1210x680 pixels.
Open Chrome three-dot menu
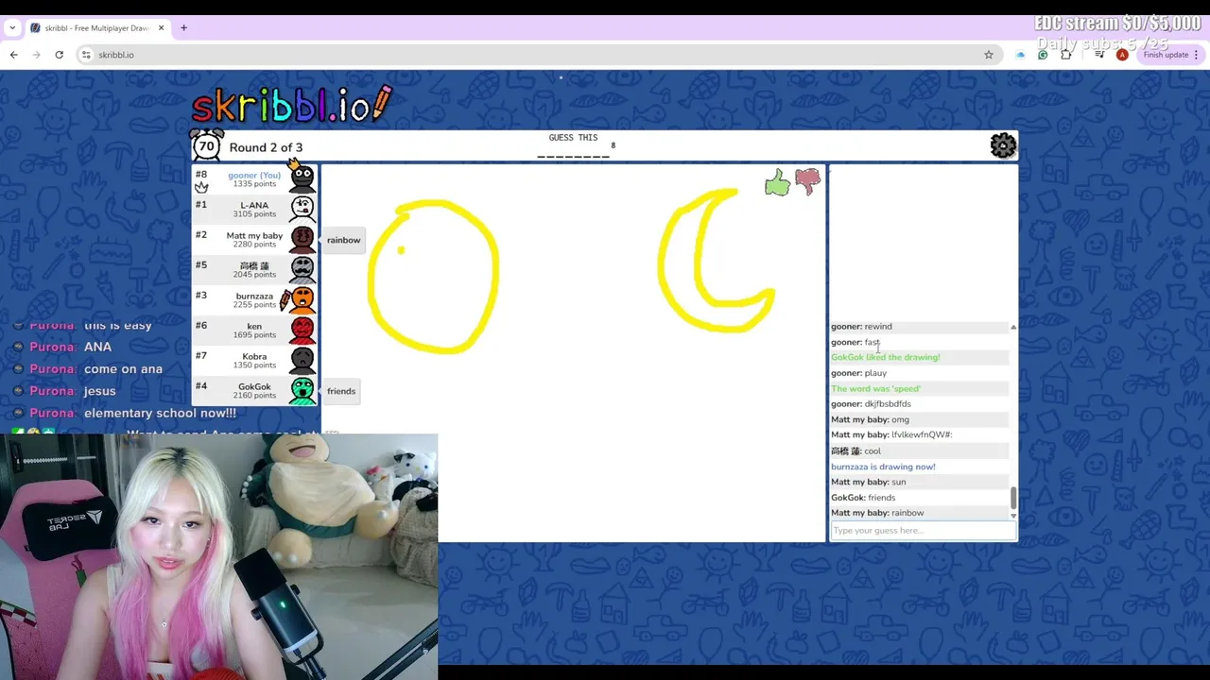1197,55
